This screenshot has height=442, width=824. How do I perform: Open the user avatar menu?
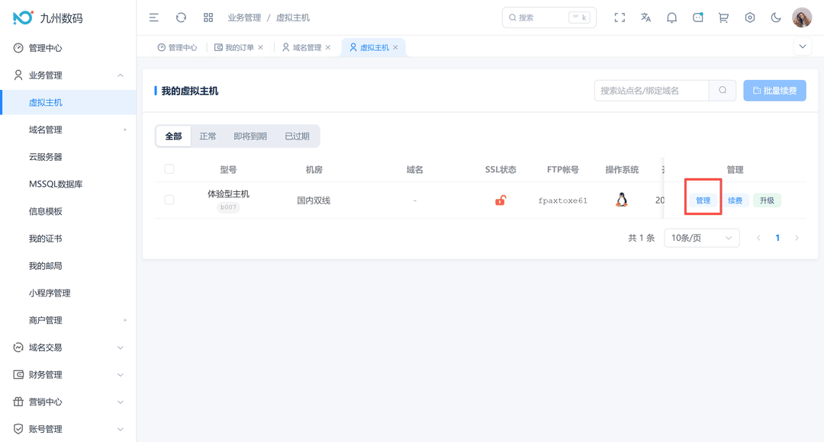802,18
